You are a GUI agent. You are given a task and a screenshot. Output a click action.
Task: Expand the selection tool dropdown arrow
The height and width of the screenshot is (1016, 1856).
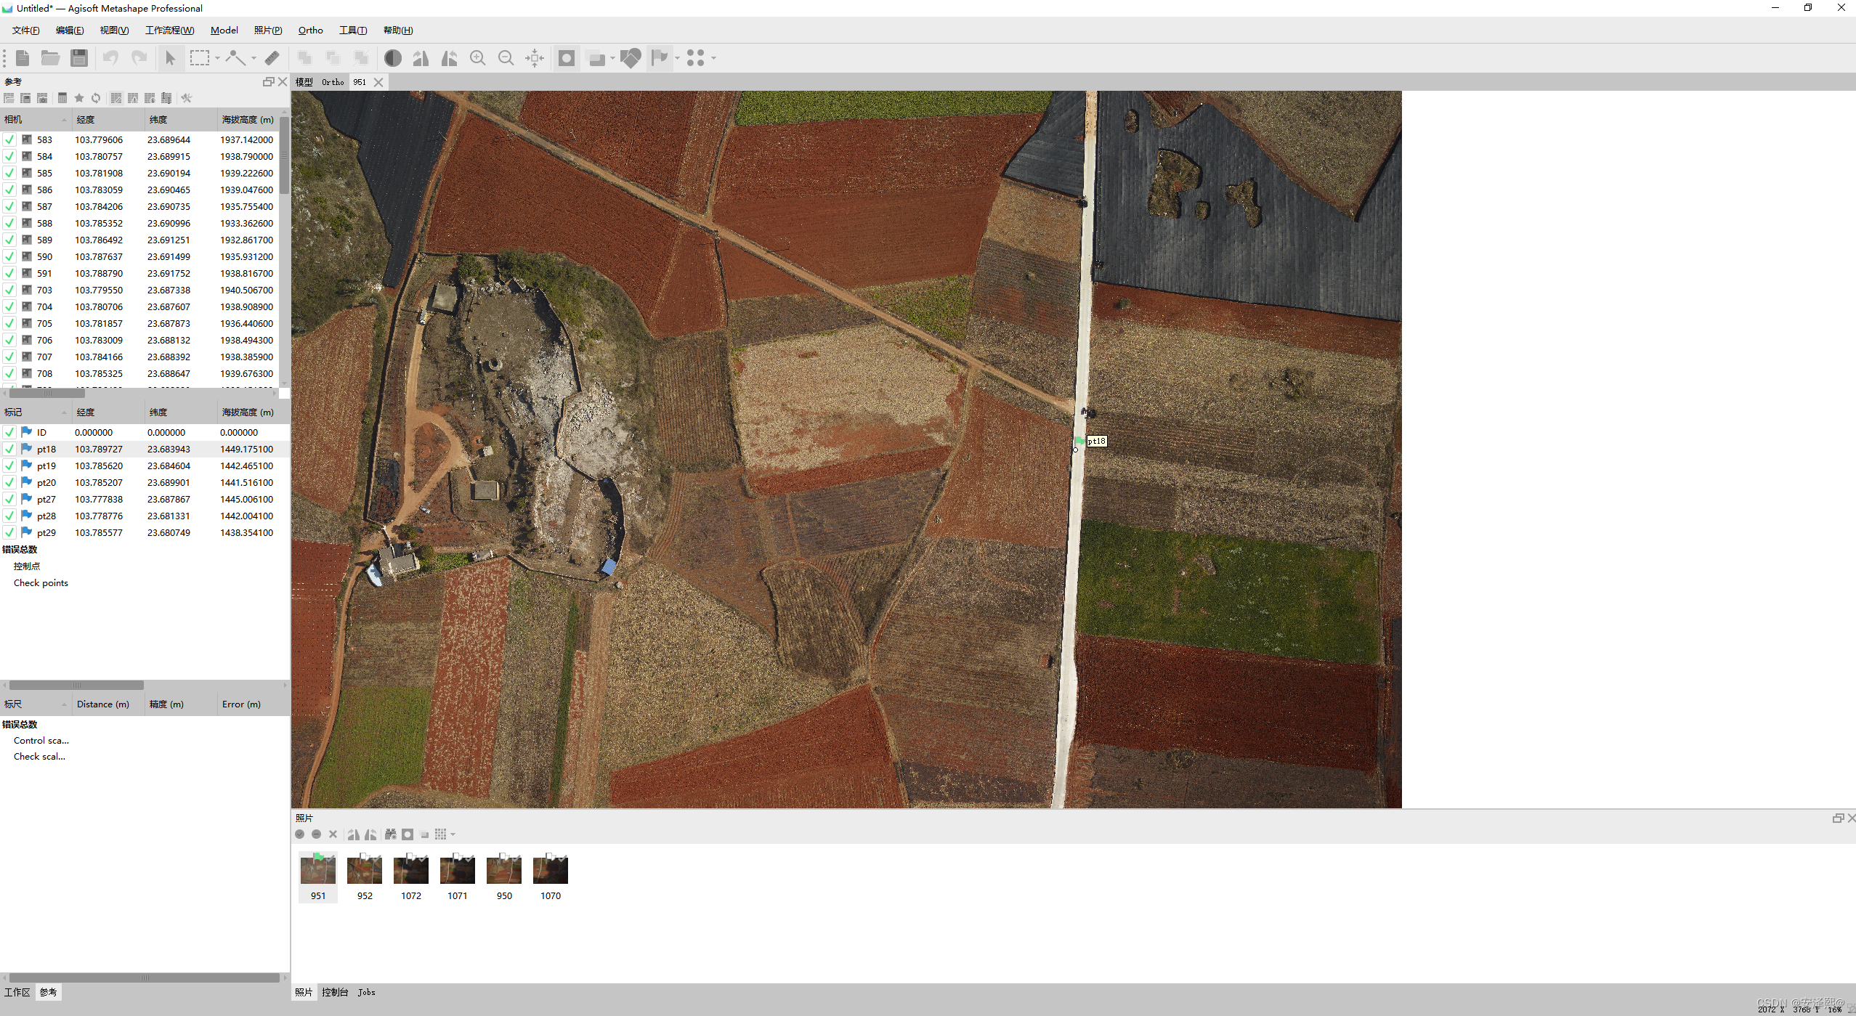coord(217,58)
